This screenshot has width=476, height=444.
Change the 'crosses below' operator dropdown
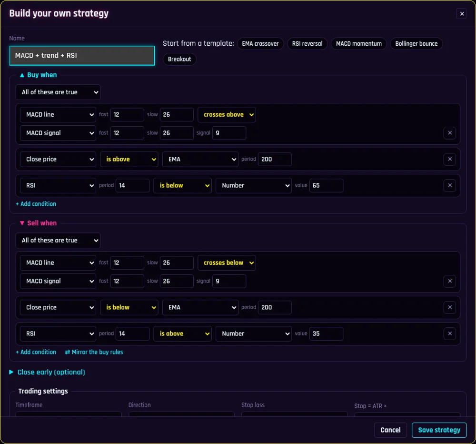point(227,262)
